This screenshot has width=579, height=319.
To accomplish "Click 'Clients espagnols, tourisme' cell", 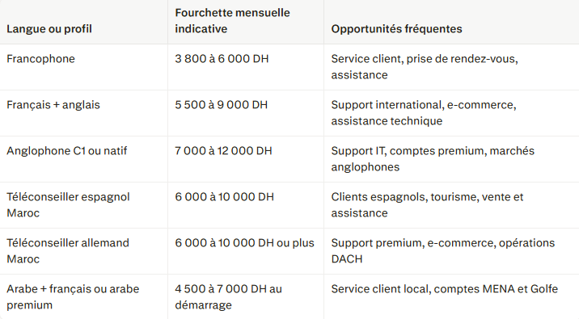I will (x=427, y=204).
